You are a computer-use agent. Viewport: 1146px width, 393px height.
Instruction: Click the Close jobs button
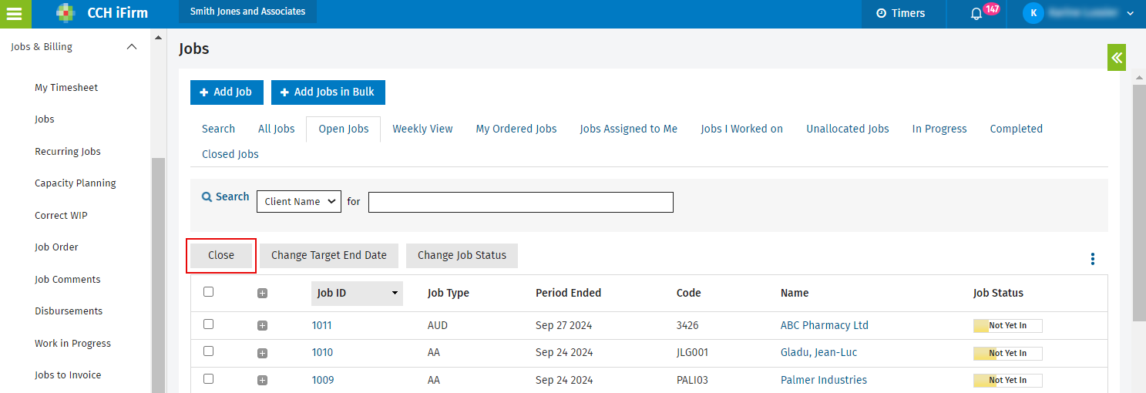pos(221,255)
